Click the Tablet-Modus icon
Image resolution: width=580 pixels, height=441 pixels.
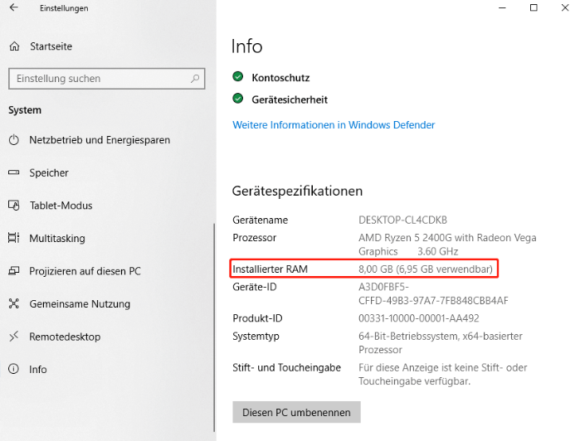tap(13, 206)
